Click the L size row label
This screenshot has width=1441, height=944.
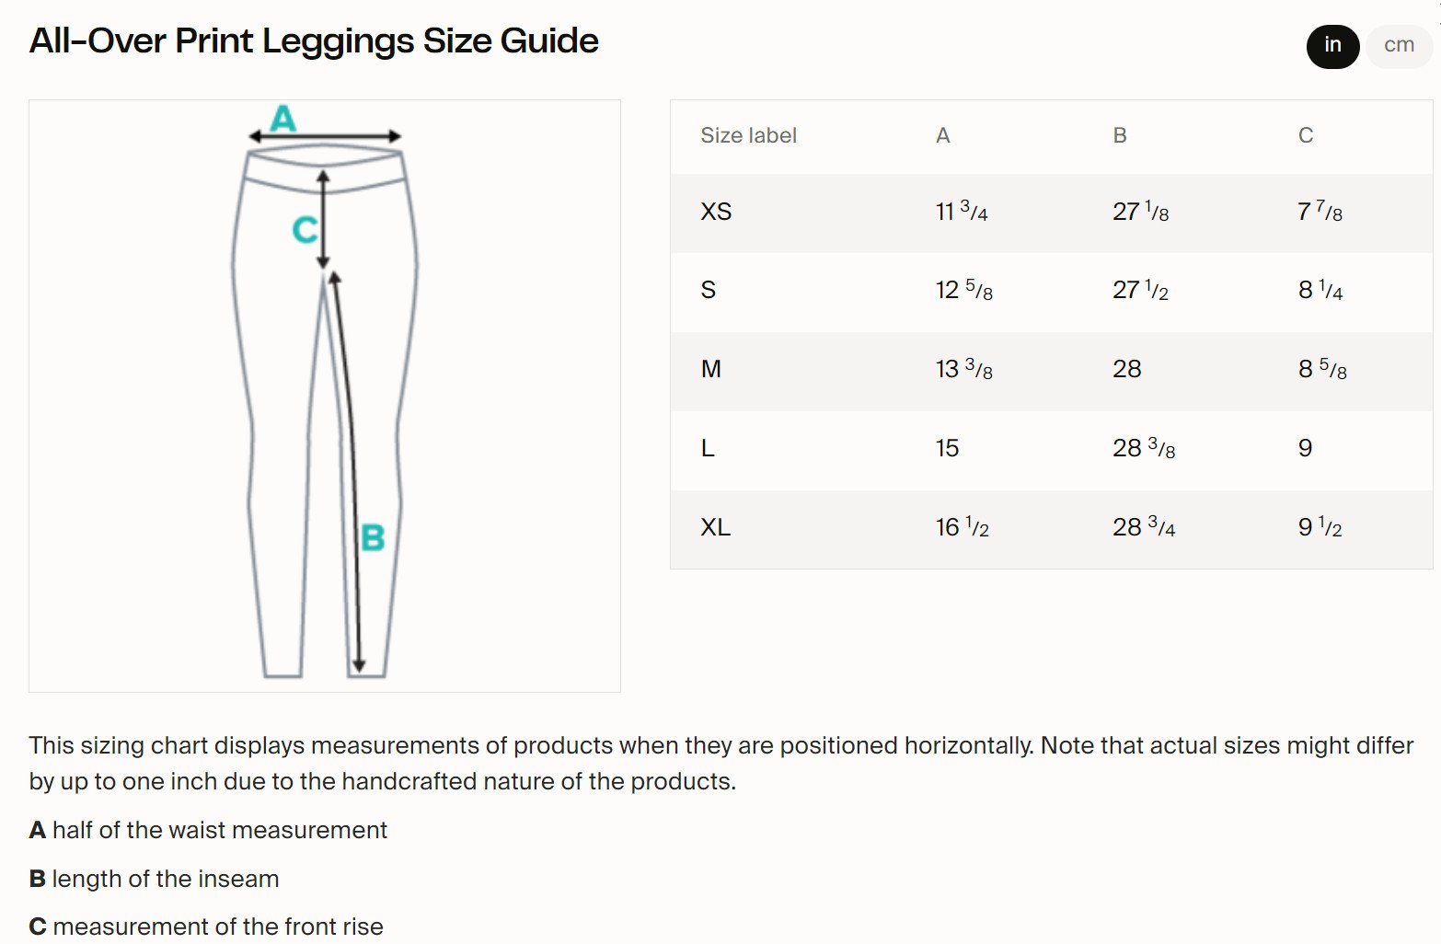[x=707, y=449]
